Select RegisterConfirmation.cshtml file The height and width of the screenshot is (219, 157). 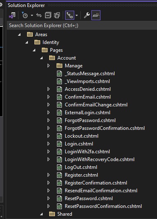click(96, 183)
